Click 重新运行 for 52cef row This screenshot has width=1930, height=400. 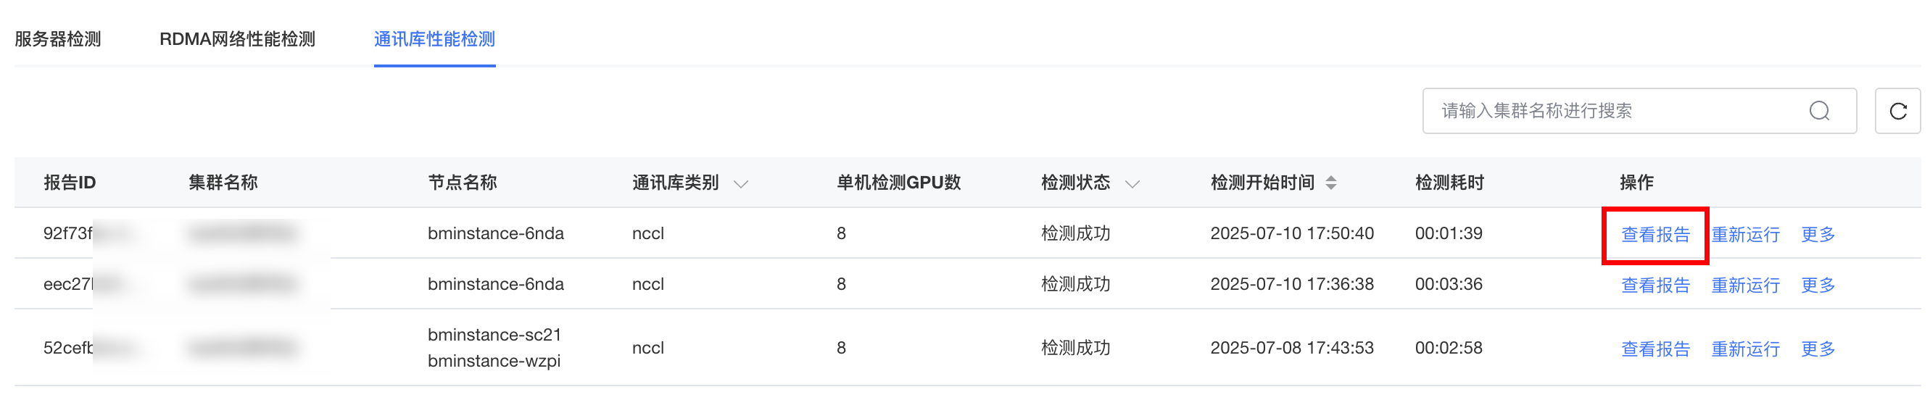(x=1745, y=349)
